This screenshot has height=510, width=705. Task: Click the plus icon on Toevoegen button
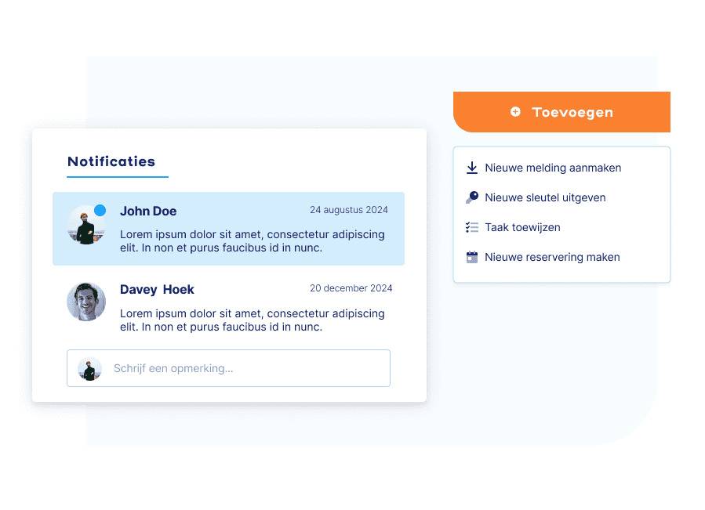click(x=515, y=112)
